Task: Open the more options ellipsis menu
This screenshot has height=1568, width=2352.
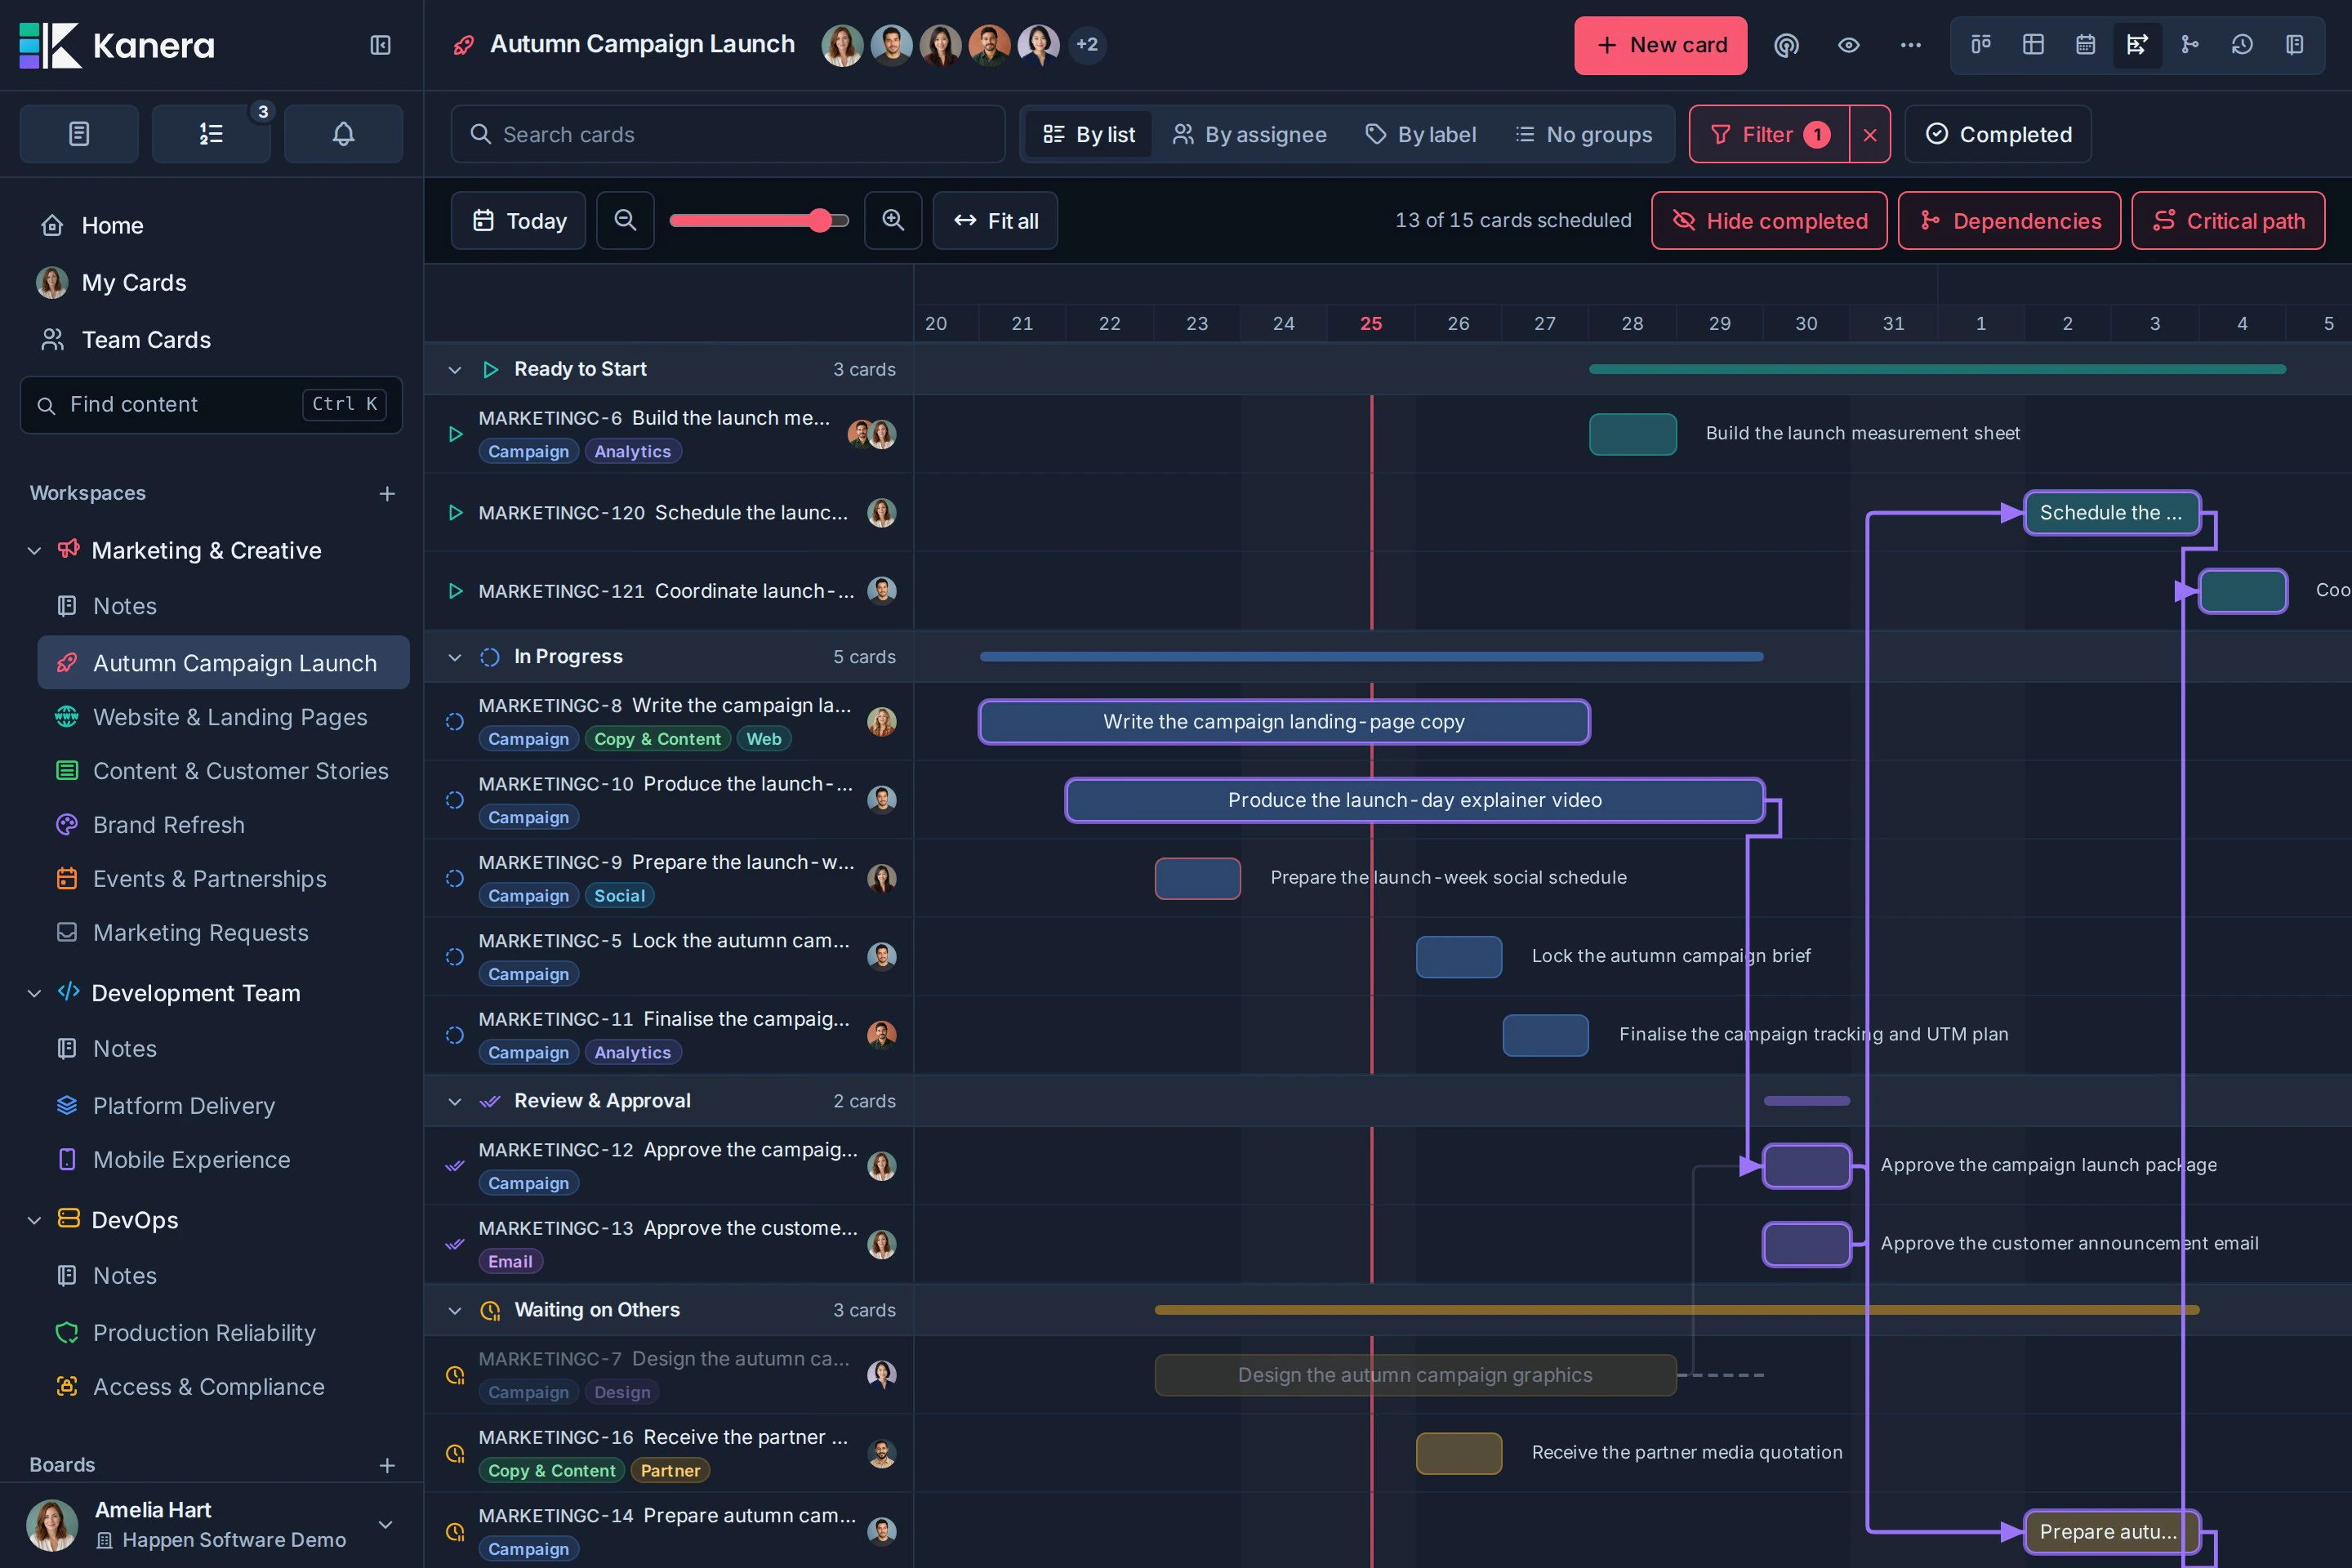Action: coord(1910,45)
